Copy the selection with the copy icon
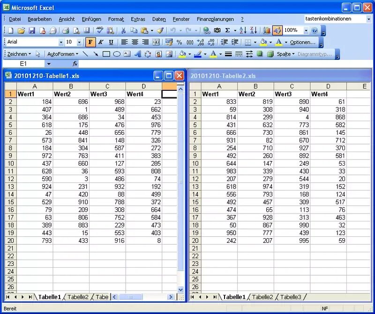This screenshot has height=314, width=375. (x=134, y=30)
